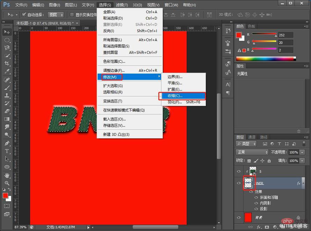This screenshot has height=231, width=311.
Task: Toggle visibility of 内阴影 effect
Action: [x=256, y=203]
